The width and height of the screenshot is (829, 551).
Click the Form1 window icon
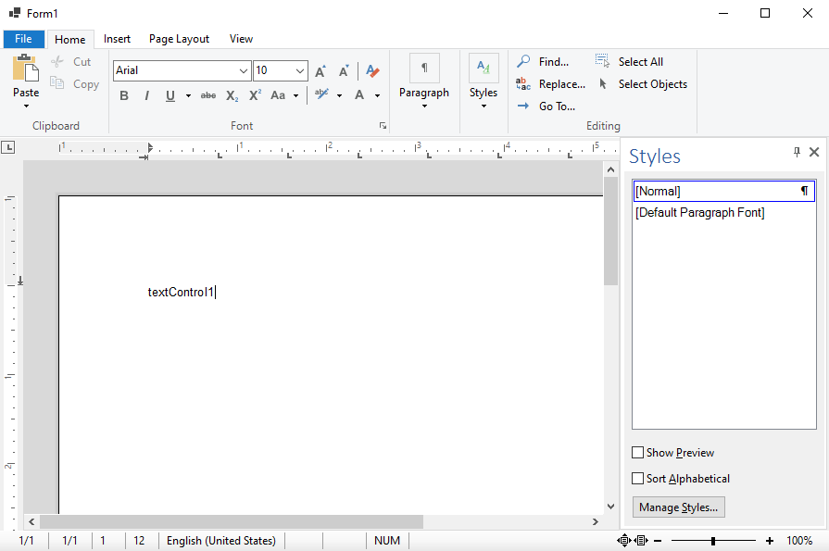tap(15, 13)
